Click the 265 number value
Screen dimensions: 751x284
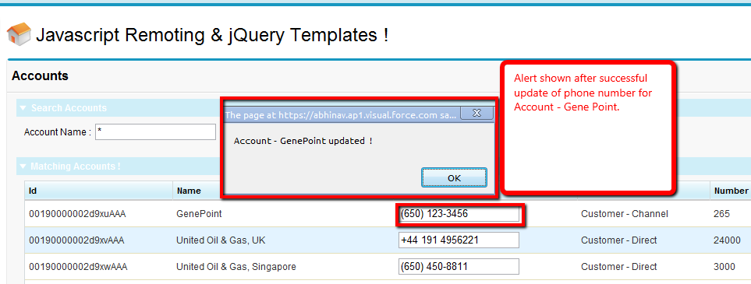click(722, 214)
